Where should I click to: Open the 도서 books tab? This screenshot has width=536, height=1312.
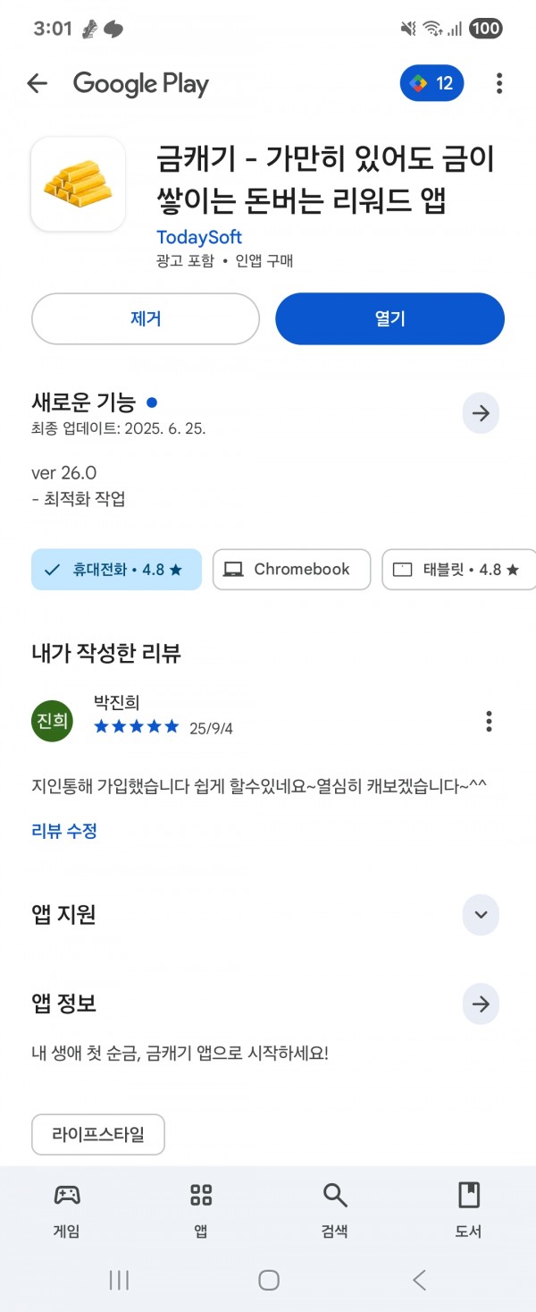coord(469,1210)
